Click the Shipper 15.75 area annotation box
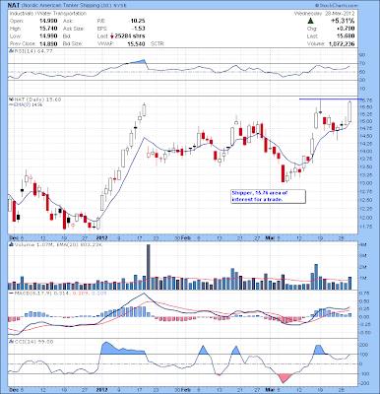This screenshot has height=394, width=380. click(x=268, y=196)
